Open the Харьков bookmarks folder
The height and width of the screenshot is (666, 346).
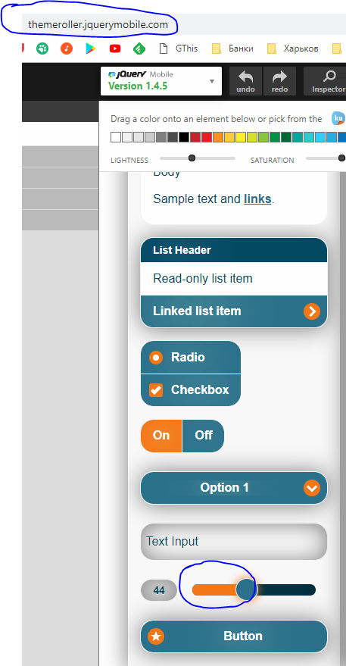pyautogui.click(x=292, y=48)
